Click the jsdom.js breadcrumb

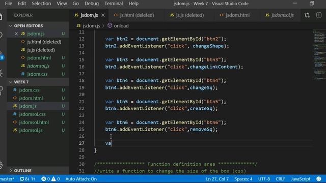[x=91, y=26]
